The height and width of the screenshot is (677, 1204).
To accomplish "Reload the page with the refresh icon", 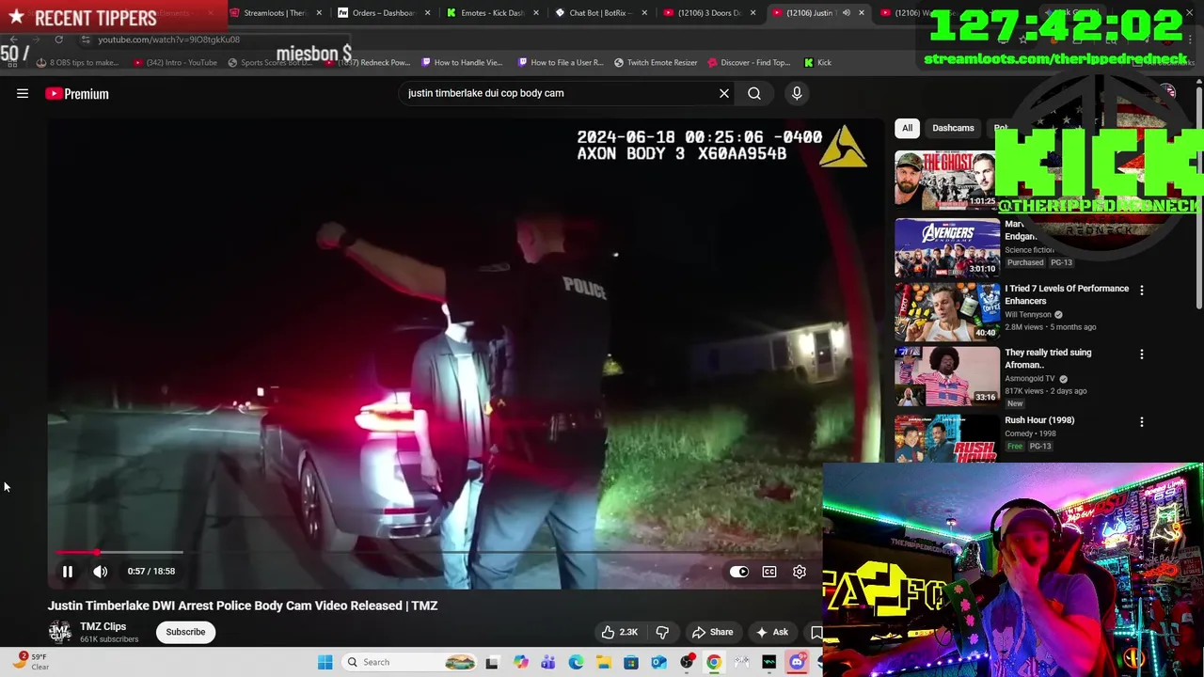I will pyautogui.click(x=58, y=39).
